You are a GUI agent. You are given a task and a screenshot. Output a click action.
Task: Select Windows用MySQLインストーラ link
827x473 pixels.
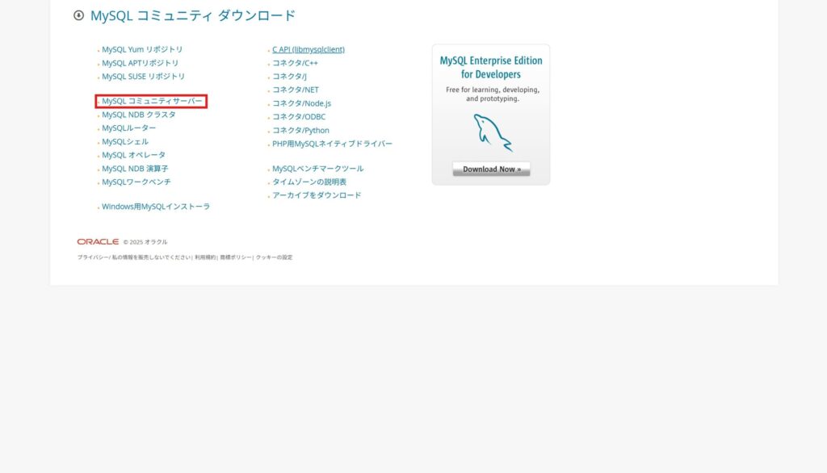(155, 207)
